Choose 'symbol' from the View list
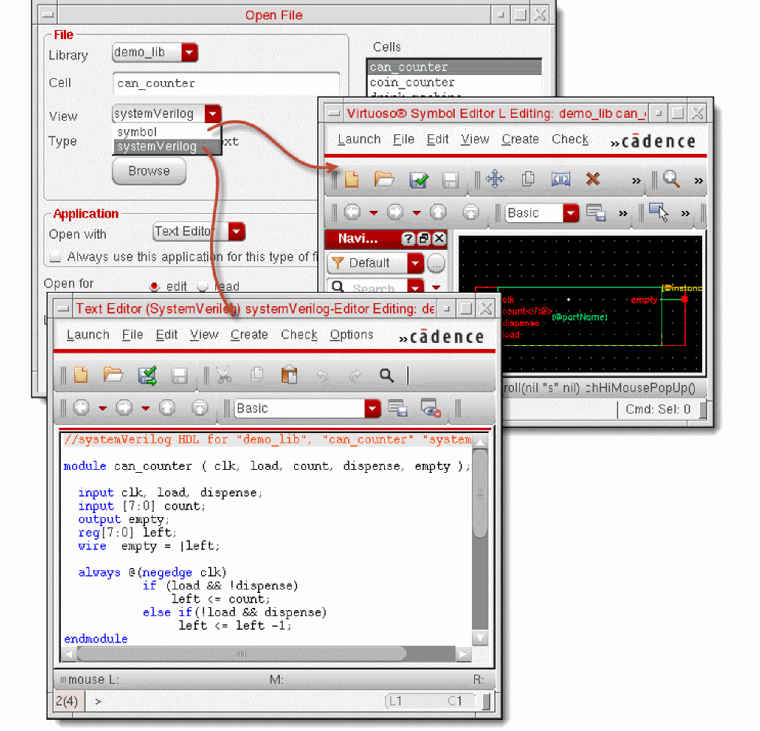 pyautogui.click(x=138, y=132)
